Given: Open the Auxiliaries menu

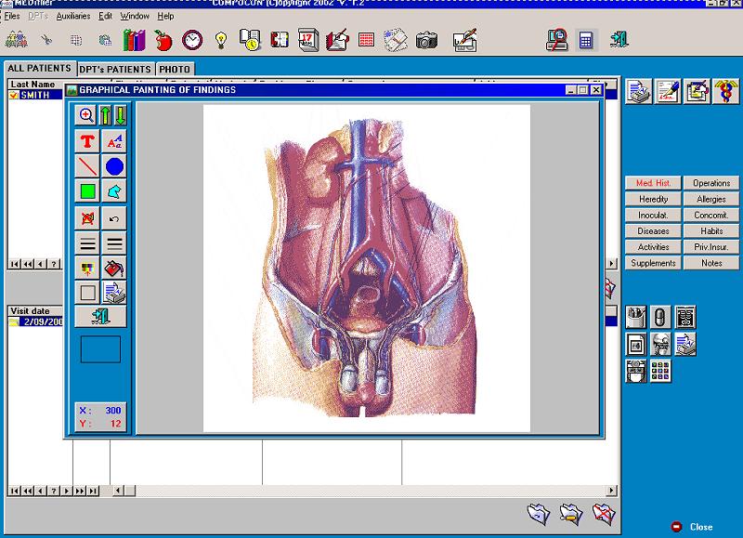Looking at the screenshot, I should pyautogui.click(x=73, y=16).
